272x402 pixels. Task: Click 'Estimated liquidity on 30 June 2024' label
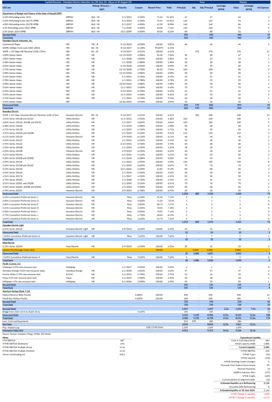click(x=238, y=390)
